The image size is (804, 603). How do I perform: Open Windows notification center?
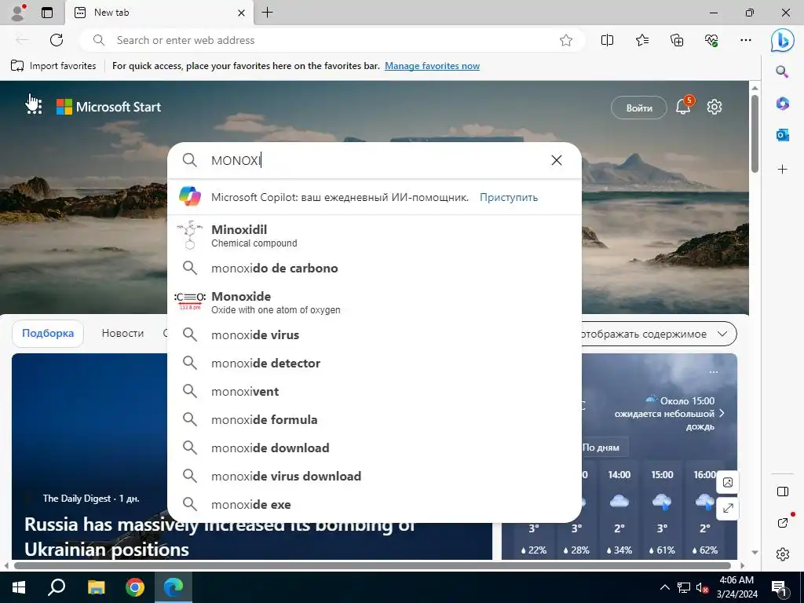[x=780, y=587]
